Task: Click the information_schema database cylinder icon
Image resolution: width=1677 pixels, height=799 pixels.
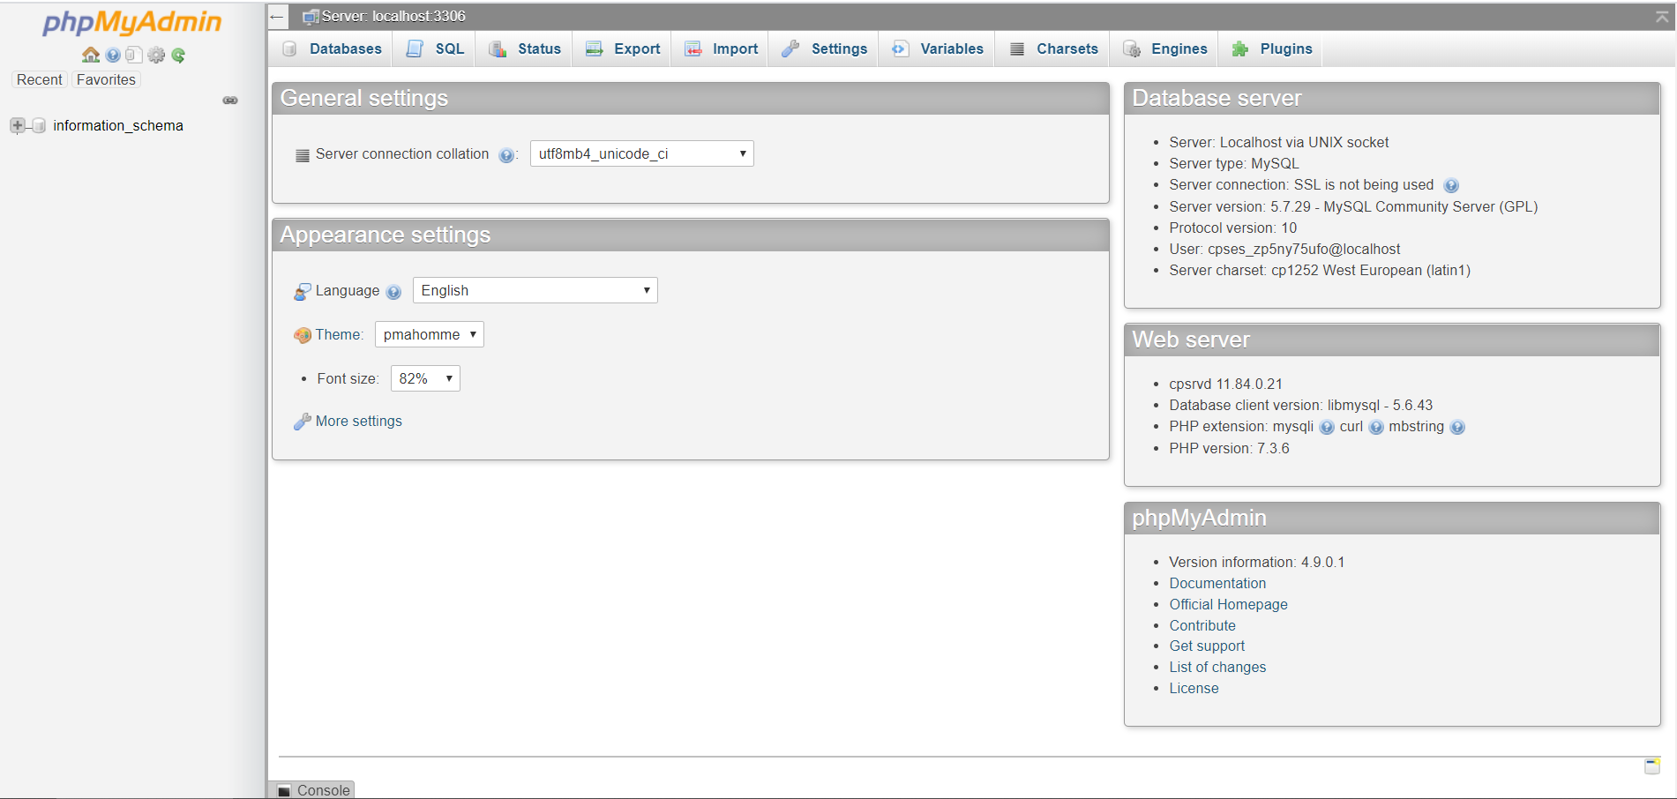Action: click(39, 126)
